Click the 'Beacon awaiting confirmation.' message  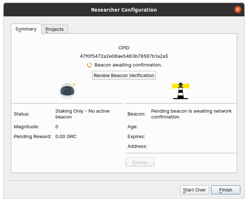[128, 65]
